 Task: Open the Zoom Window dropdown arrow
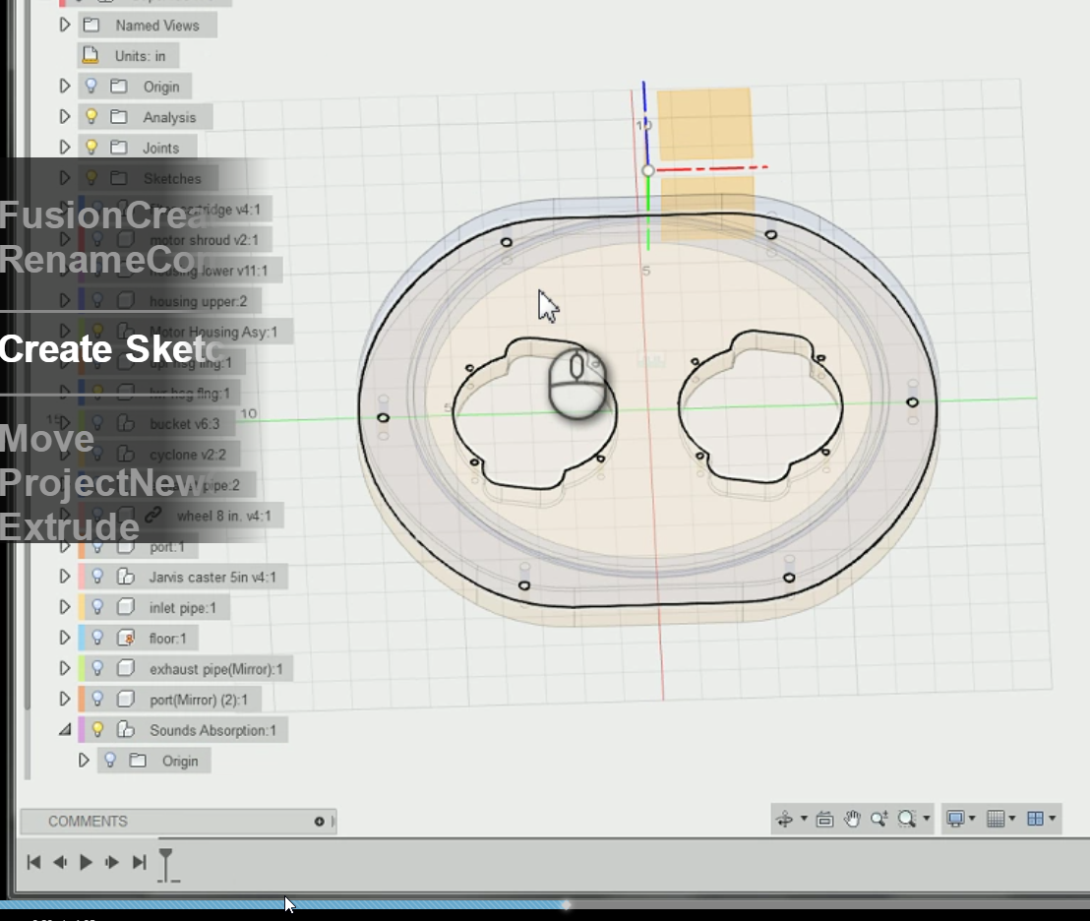point(926,819)
